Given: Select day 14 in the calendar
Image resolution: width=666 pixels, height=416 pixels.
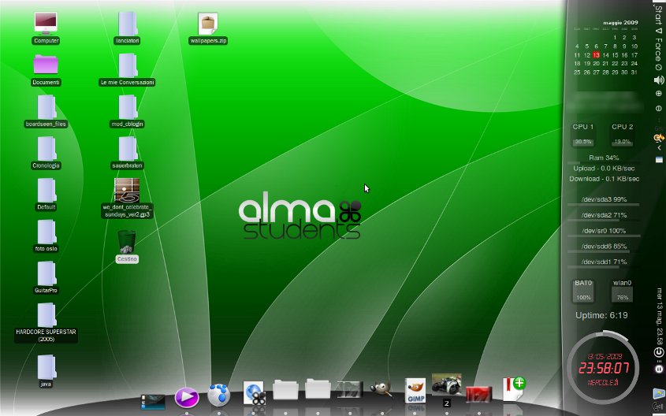Looking at the screenshot, I should (x=605, y=55).
